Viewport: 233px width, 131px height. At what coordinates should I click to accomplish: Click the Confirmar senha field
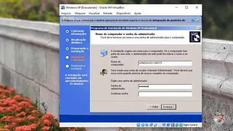point(165,94)
